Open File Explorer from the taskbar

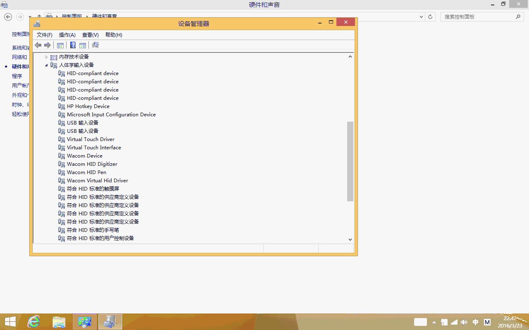[59, 322]
